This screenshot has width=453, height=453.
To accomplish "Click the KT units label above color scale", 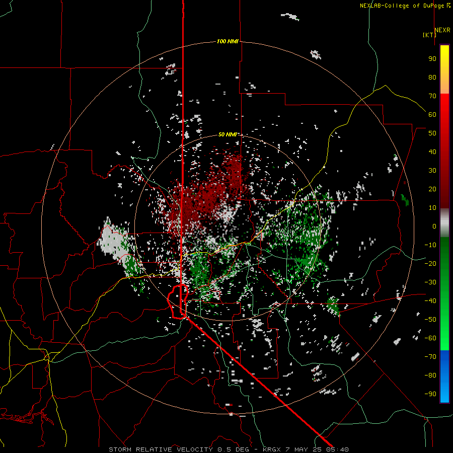I will 430,35.
